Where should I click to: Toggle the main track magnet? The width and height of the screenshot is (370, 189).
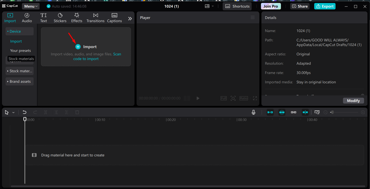(270, 112)
